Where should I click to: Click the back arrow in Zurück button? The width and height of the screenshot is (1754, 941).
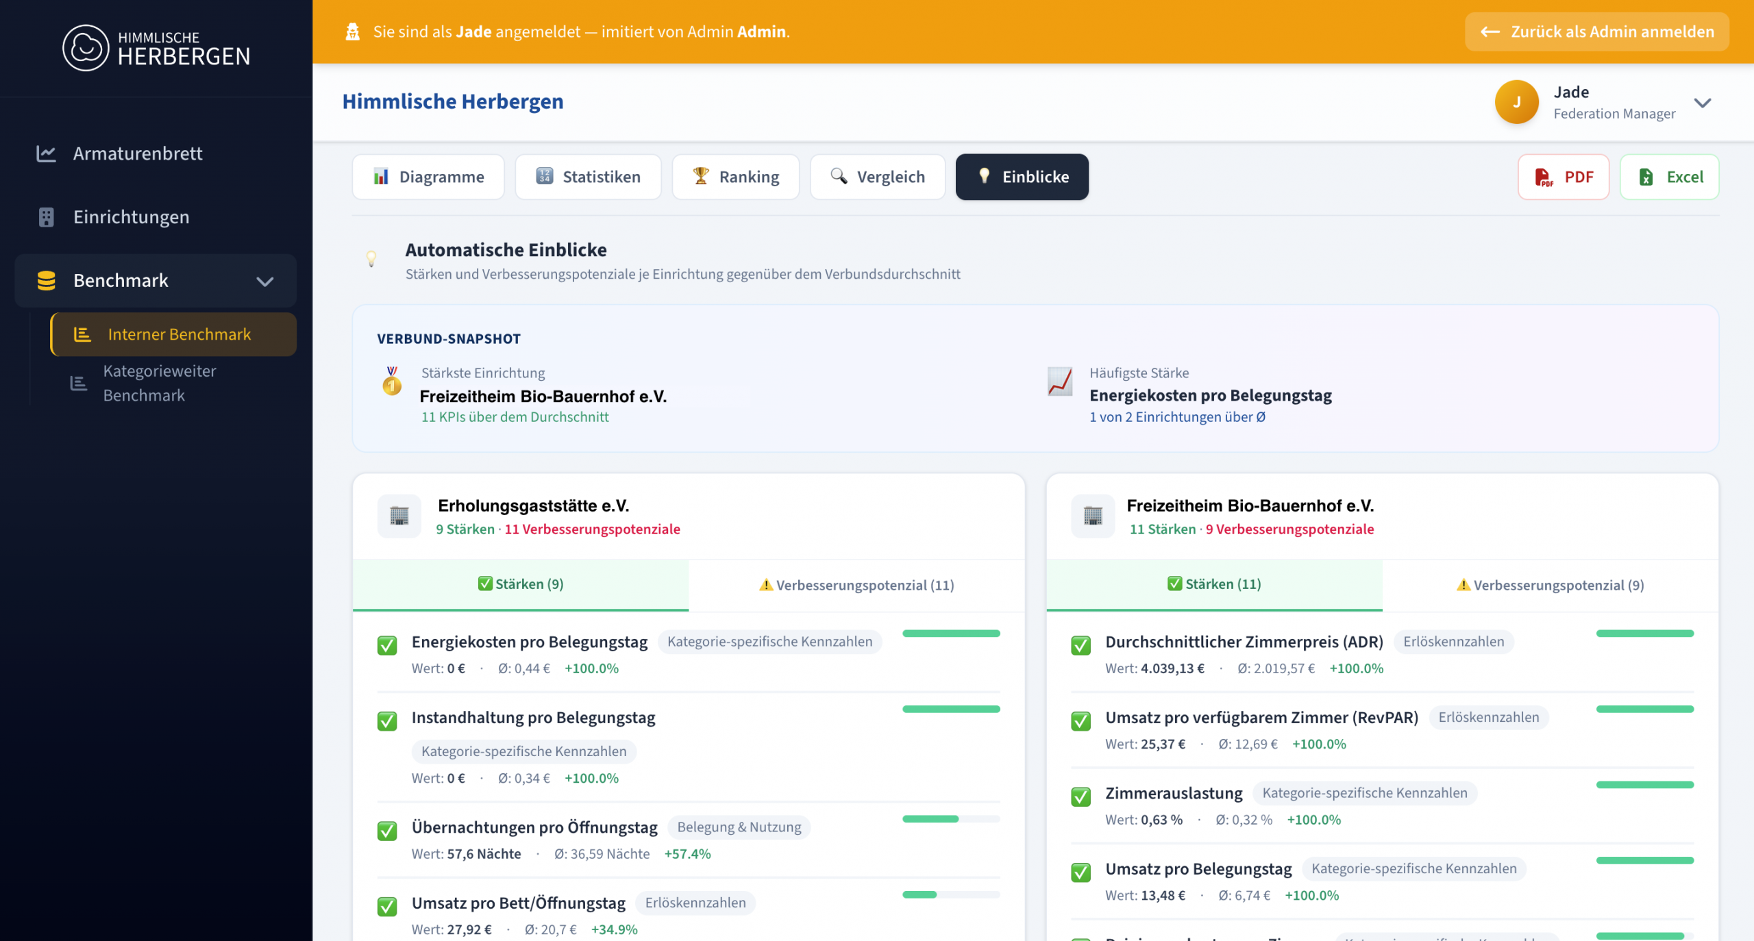pos(1490,32)
